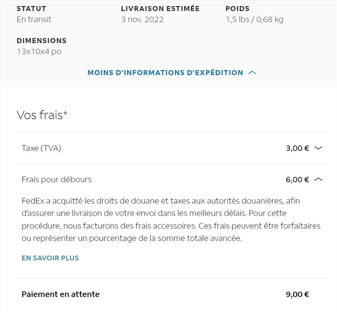Select the Frais pour débours label

(x=56, y=180)
